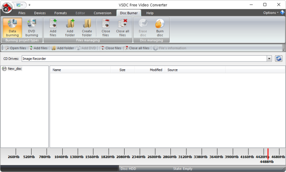286x172 pixels.
Task: Click Close all files in secondary toolbar
Action: click(136, 48)
